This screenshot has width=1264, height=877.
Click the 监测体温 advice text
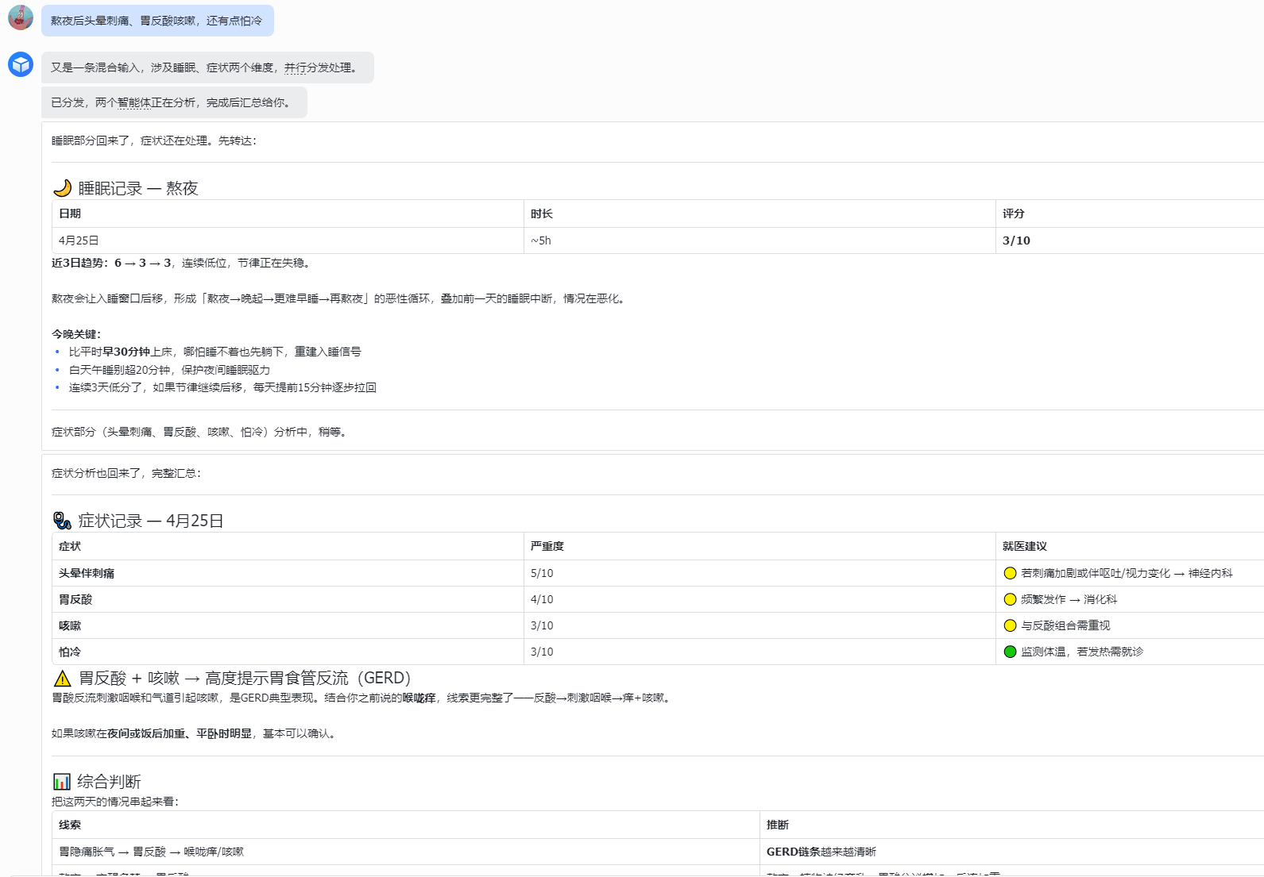(x=1082, y=652)
